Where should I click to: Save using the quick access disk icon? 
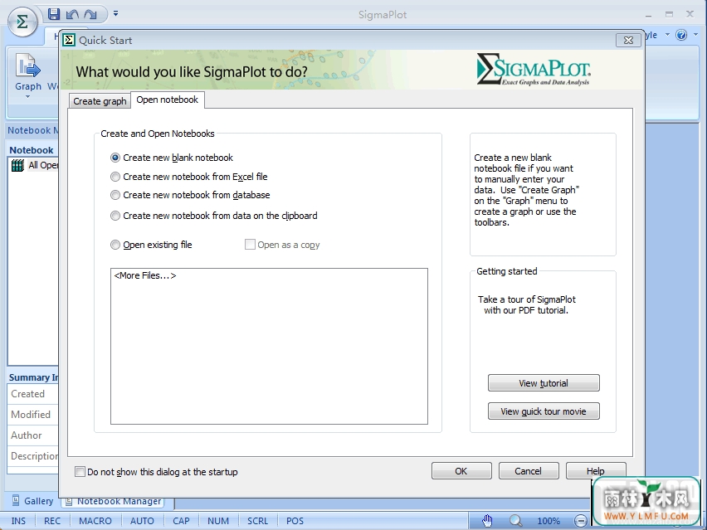tap(54, 14)
